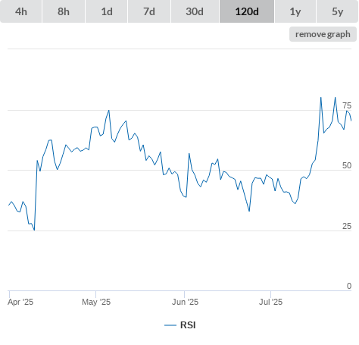Switch to the 8h time range
This screenshot has height=345, width=359.
64,11
